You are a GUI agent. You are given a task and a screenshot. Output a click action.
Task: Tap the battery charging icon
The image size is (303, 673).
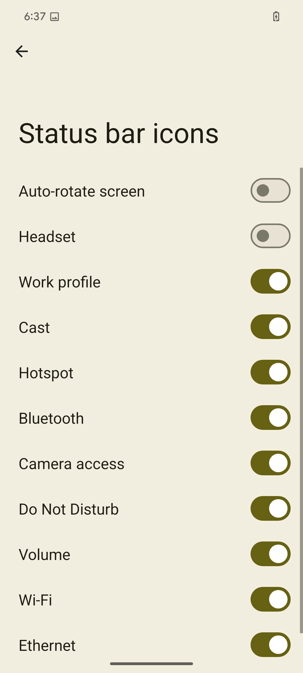[276, 17]
